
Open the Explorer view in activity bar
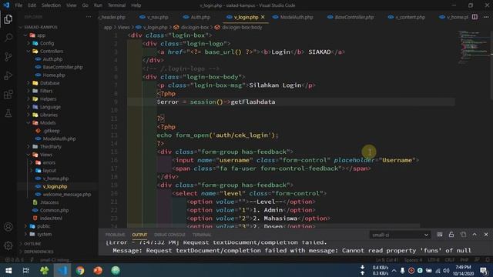point(8,19)
